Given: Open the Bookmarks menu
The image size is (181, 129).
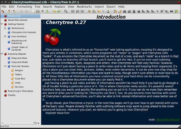Looking at the screenshot, I should [84, 7].
